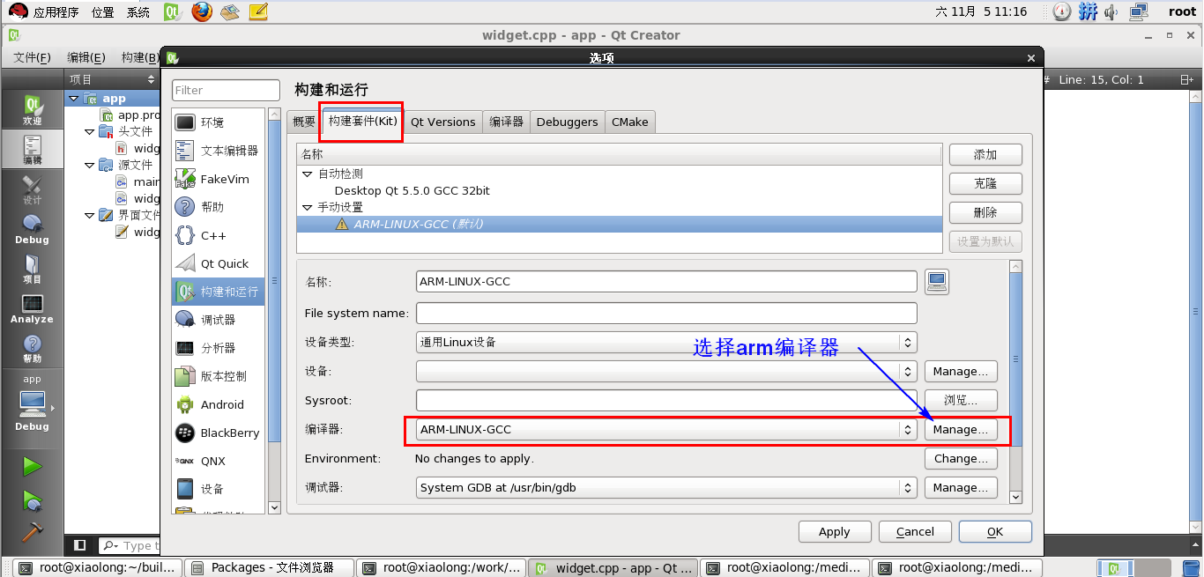Select QNX category in options list
This screenshot has height=577, width=1204.
coord(219,461)
